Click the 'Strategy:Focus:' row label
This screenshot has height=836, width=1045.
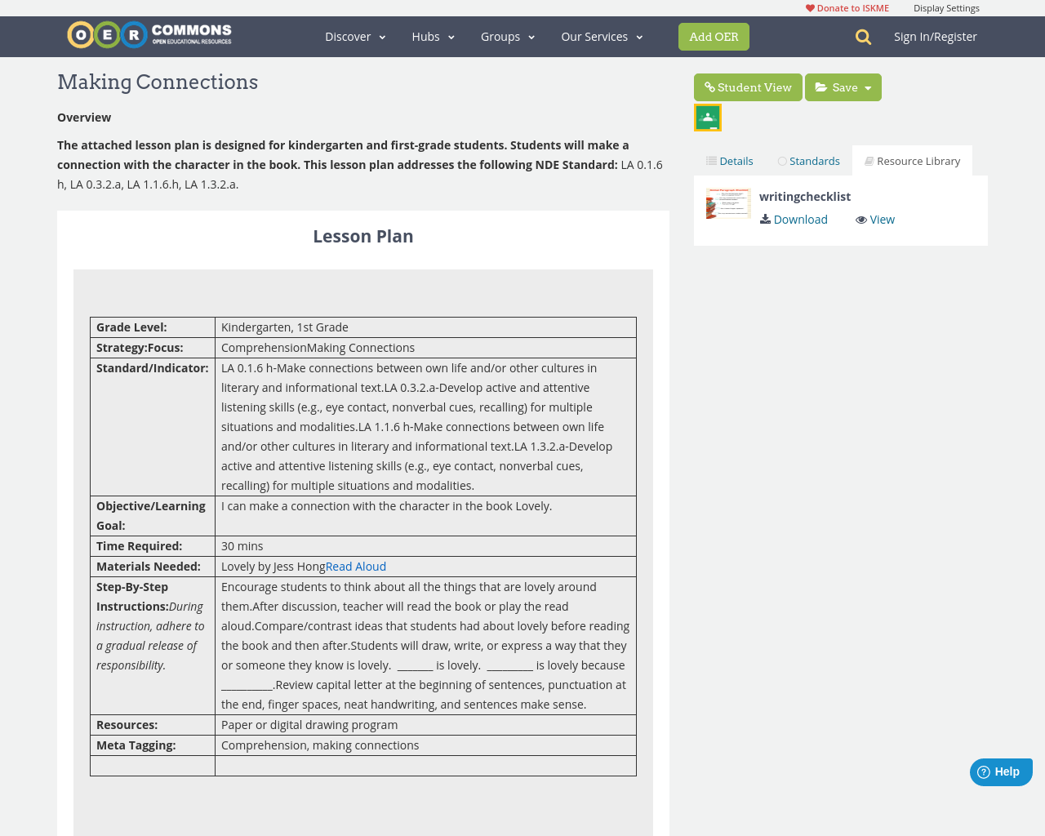[x=140, y=348]
